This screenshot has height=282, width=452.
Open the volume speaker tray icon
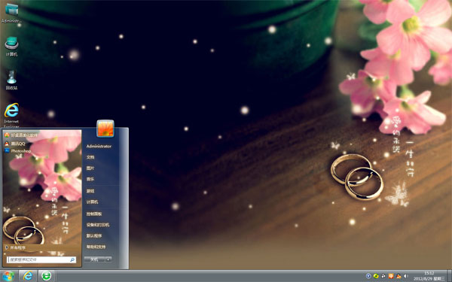[x=406, y=276]
